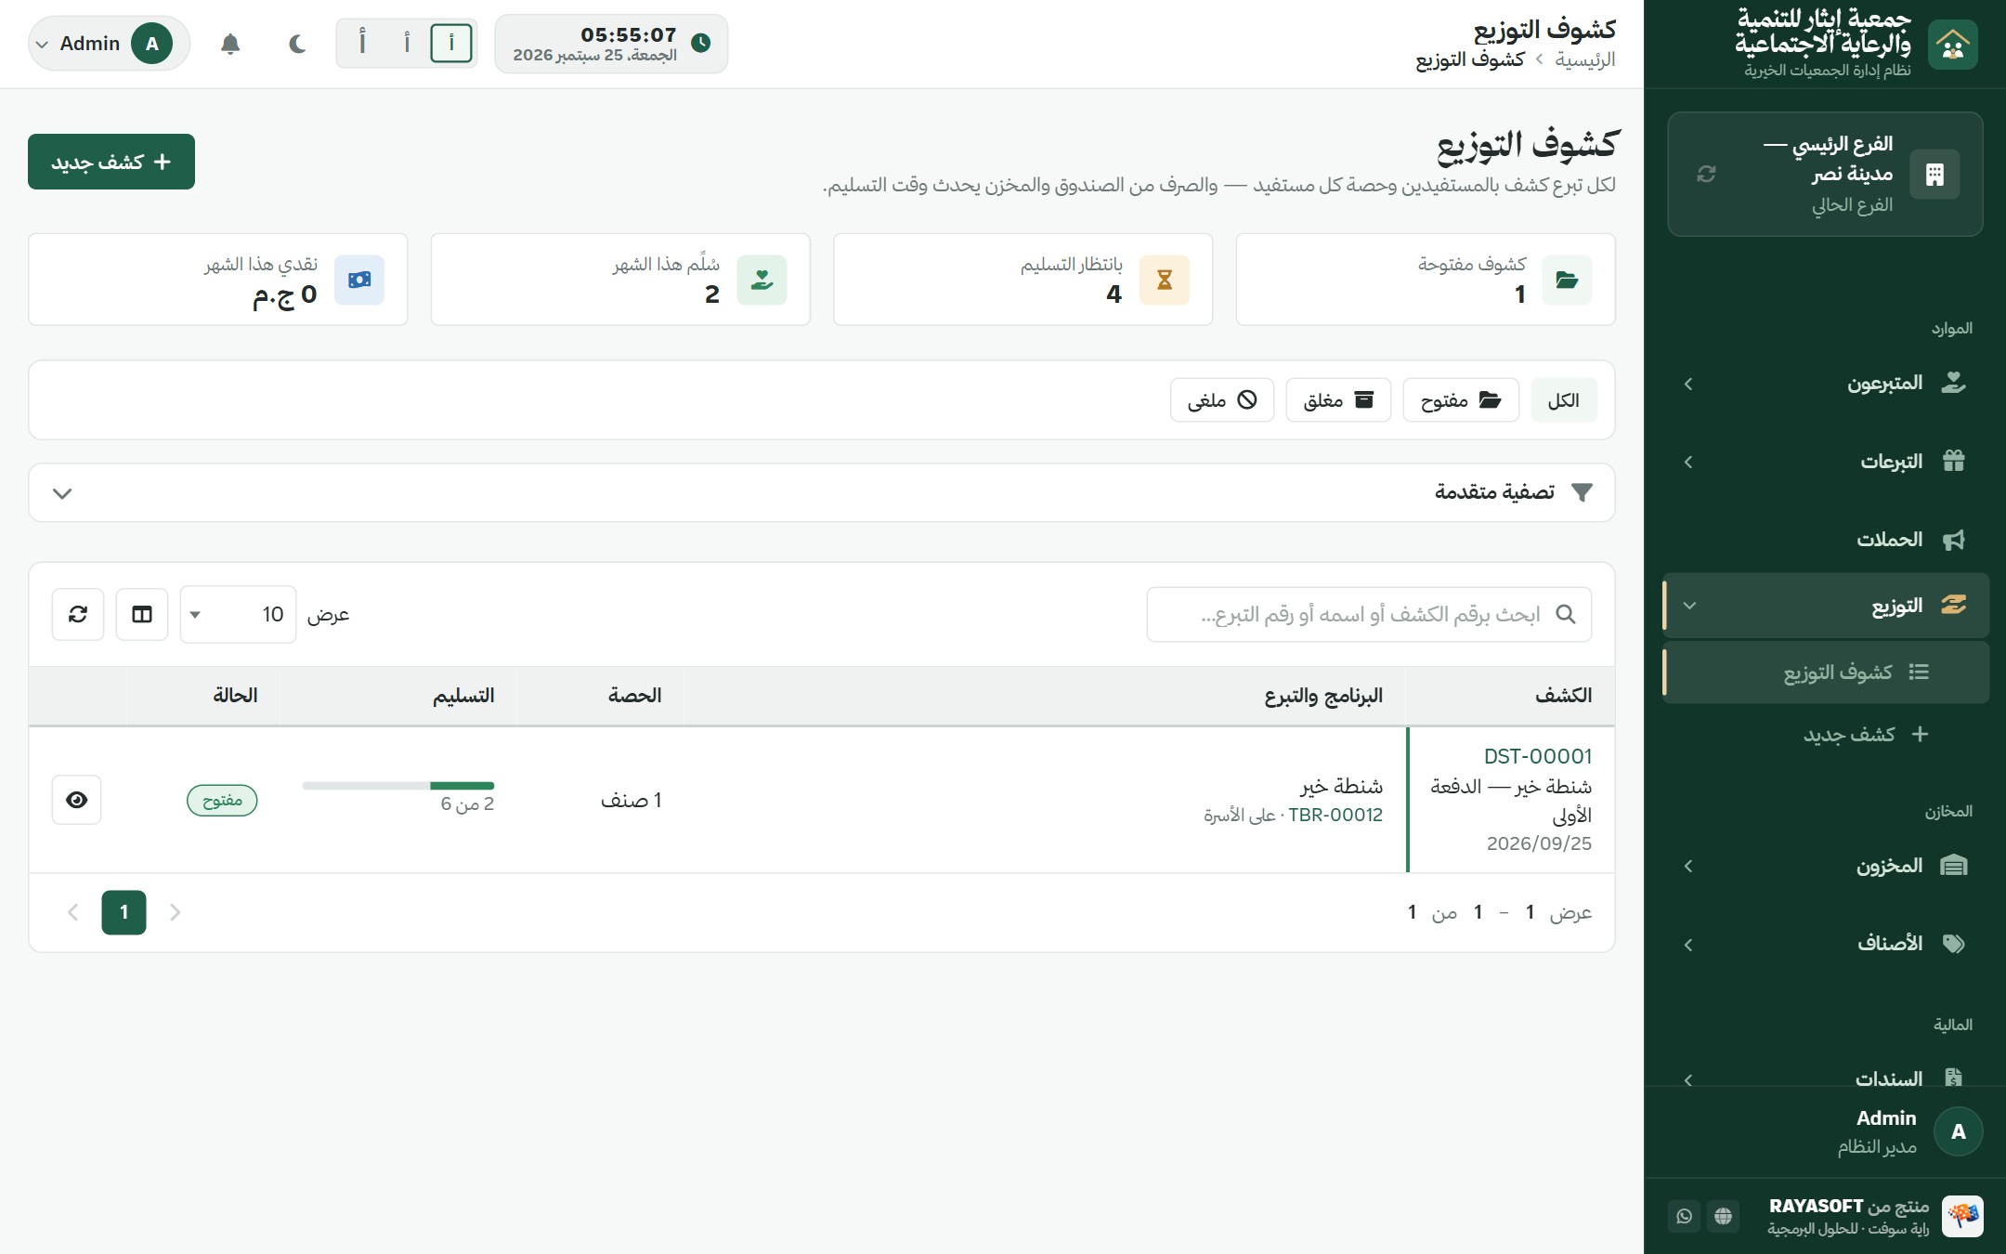The height and width of the screenshot is (1254, 2006).
Task: Click the الرئيسية breadcrumb link
Action: 1585,59
